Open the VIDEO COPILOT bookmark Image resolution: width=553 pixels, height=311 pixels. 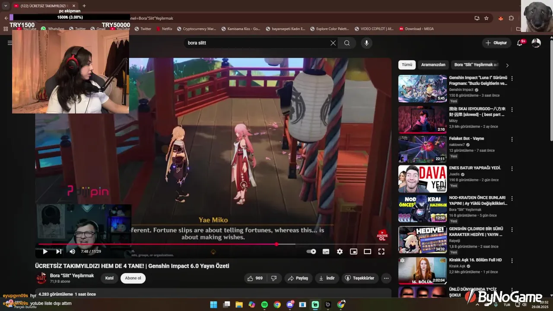(x=374, y=29)
